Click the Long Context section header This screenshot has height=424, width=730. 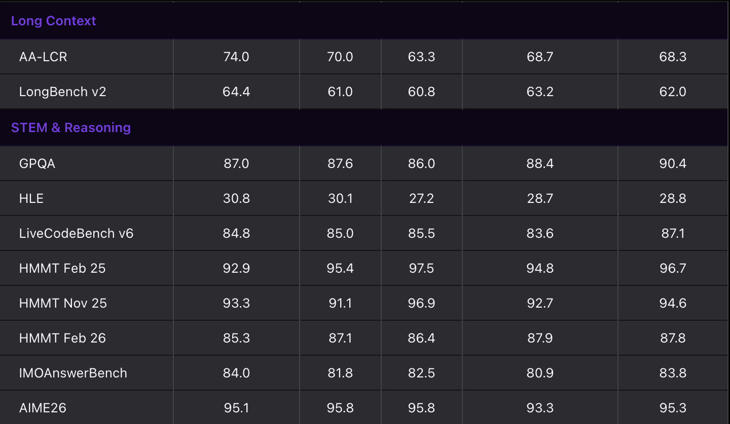[x=53, y=21]
